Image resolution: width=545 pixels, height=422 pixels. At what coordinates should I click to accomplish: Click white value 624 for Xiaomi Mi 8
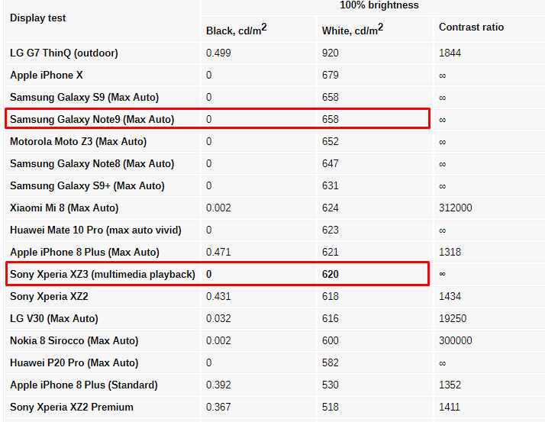click(331, 208)
